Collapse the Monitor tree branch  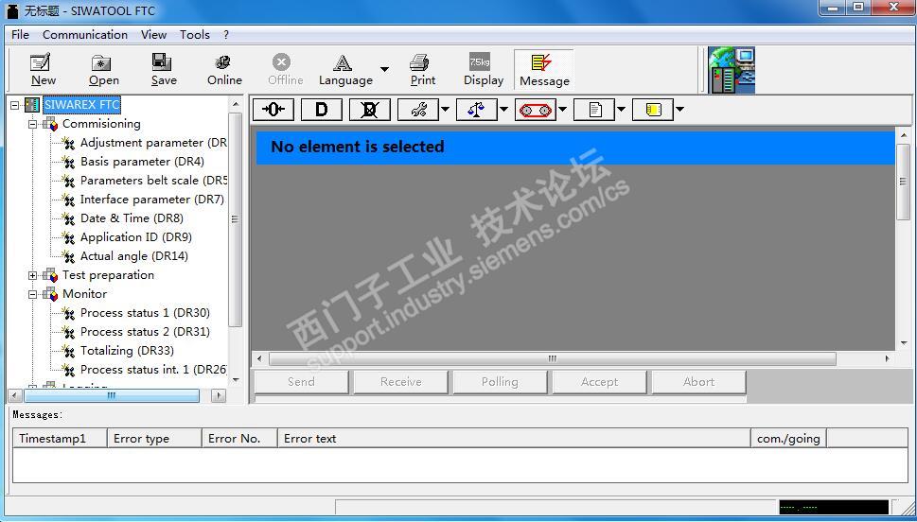(33, 294)
